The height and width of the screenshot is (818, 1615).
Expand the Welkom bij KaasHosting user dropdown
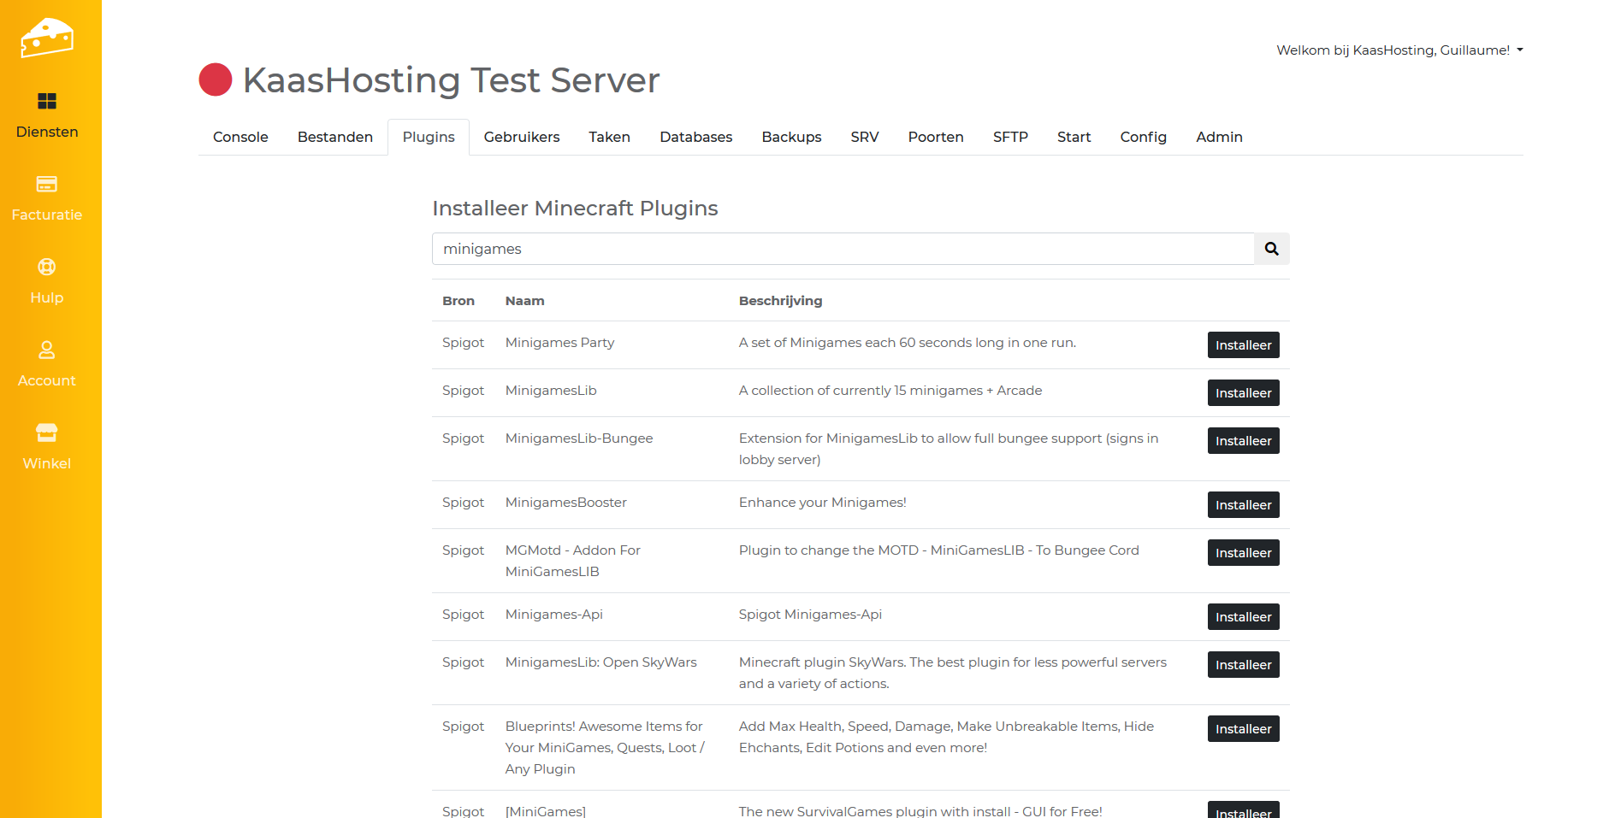coord(1399,50)
